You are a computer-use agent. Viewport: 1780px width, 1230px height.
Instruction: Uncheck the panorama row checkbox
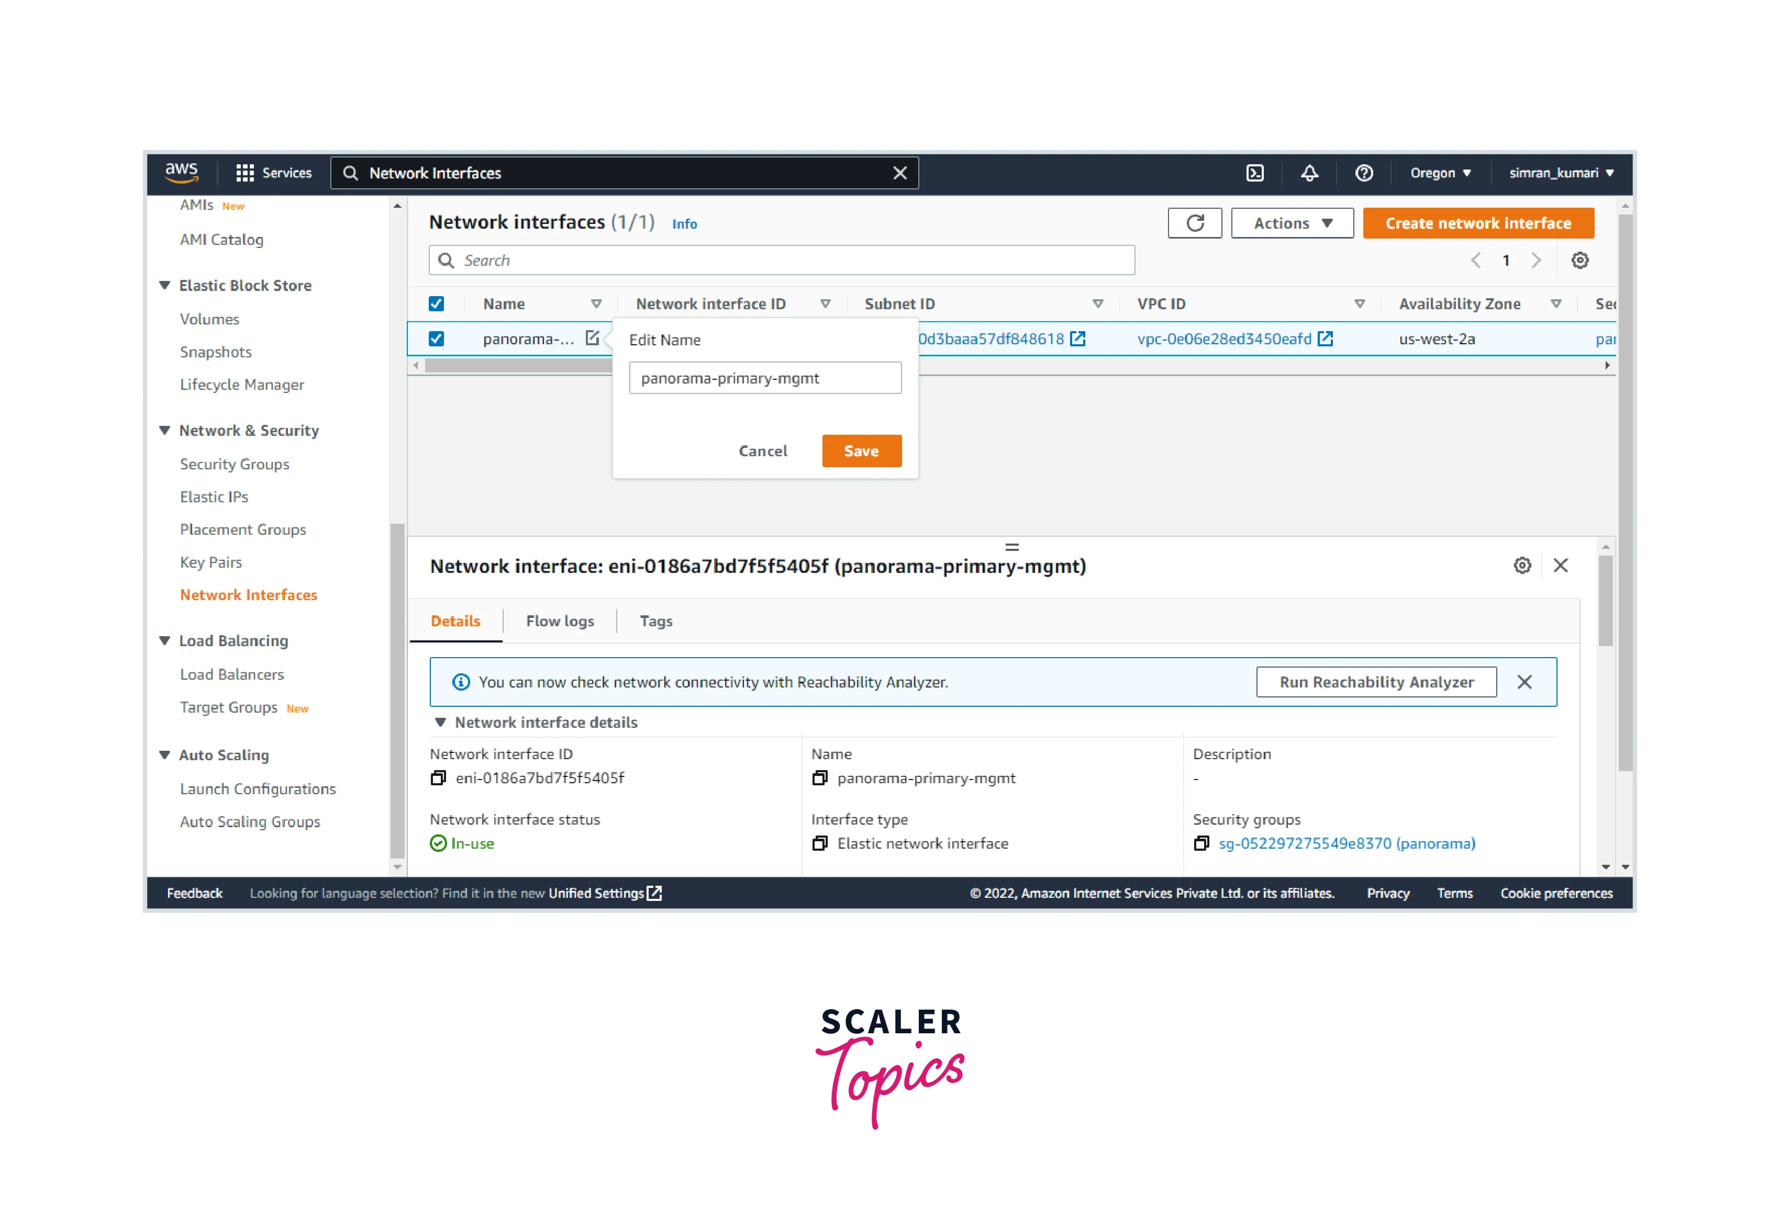437,338
